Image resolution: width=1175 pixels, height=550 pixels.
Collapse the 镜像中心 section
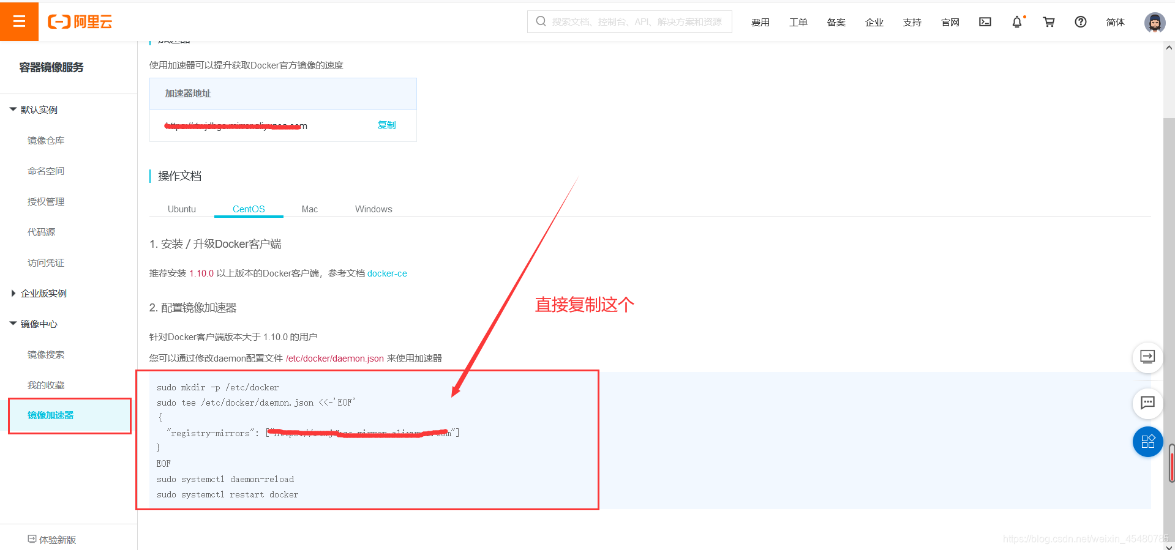tap(13, 324)
